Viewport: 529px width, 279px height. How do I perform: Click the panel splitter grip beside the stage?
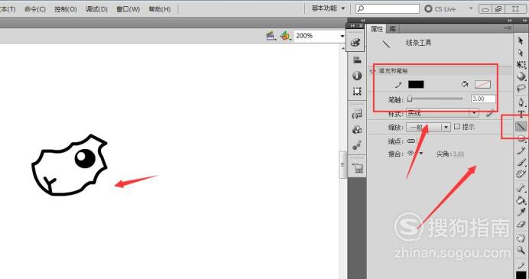tap(342, 164)
